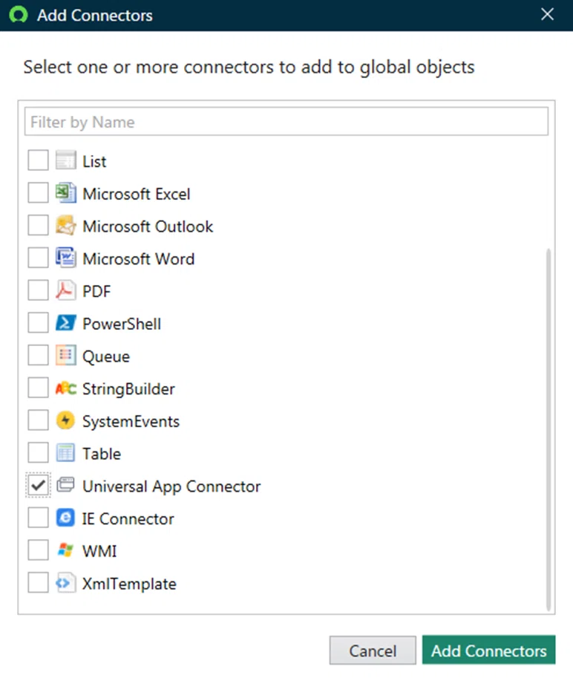The width and height of the screenshot is (573, 681).
Task: Check the PDF connector checkbox
Action: [x=38, y=290]
